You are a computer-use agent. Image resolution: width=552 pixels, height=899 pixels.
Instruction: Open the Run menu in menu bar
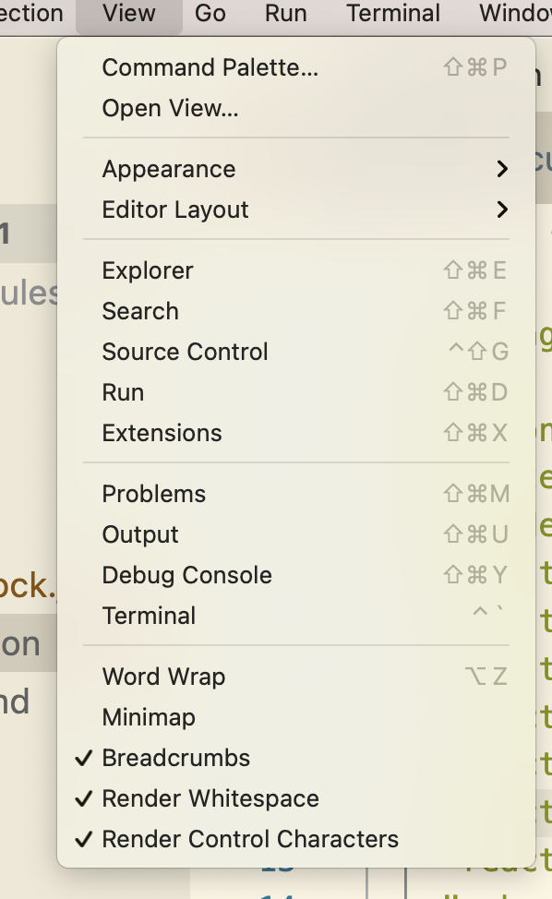pos(285,14)
